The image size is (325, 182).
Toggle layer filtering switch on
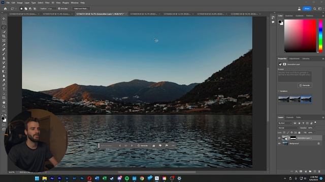pos(315,122)
